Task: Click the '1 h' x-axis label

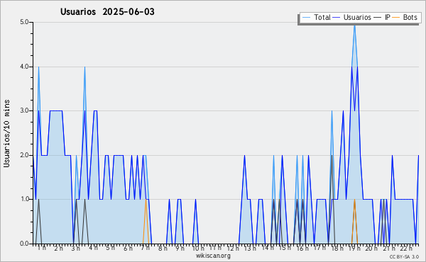Action: [x=42, y=248]
